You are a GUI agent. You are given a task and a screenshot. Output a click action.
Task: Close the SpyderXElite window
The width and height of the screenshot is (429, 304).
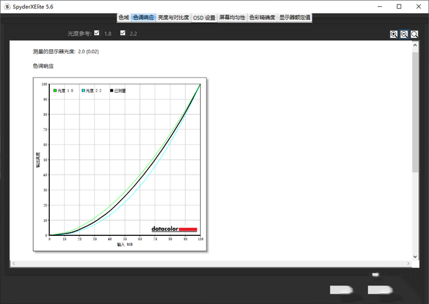pos(419,6)
